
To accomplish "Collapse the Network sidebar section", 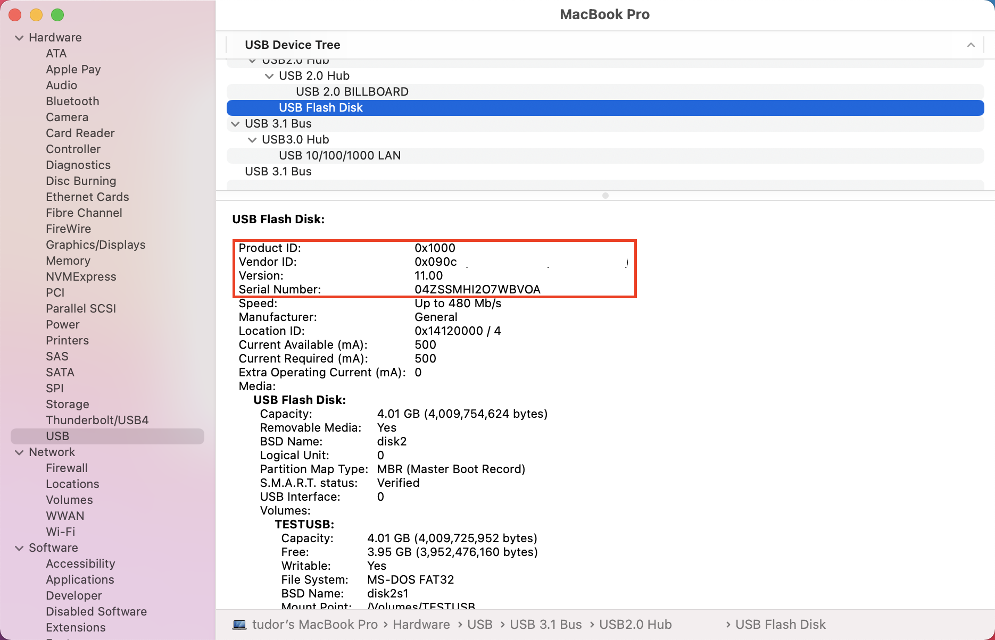I will (20, 452).
